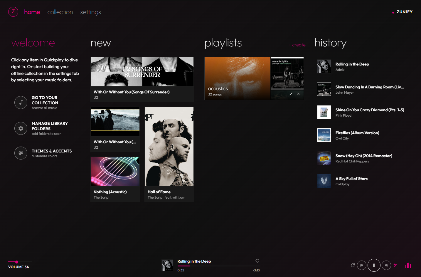This screenshot has height=277, width=421.
Task: Like the current song with heart icon
Action: (x=257, y=261)
